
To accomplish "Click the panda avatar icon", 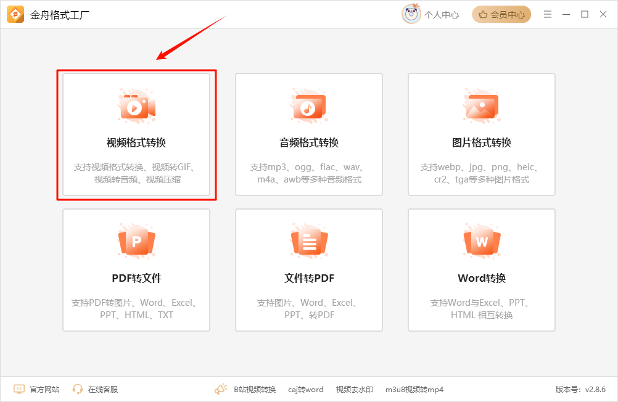I will click(411, 14).
